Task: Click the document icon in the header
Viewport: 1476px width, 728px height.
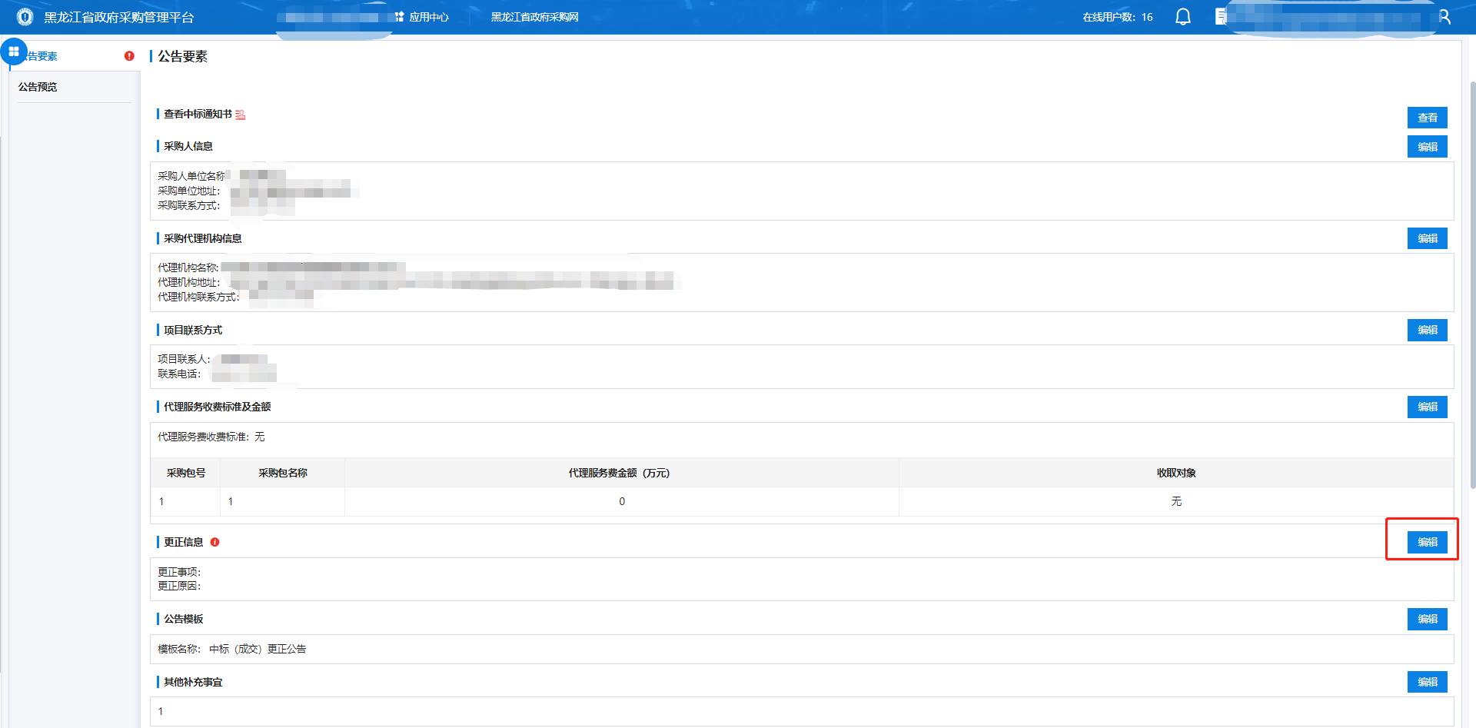Action: click(1220, 17)
